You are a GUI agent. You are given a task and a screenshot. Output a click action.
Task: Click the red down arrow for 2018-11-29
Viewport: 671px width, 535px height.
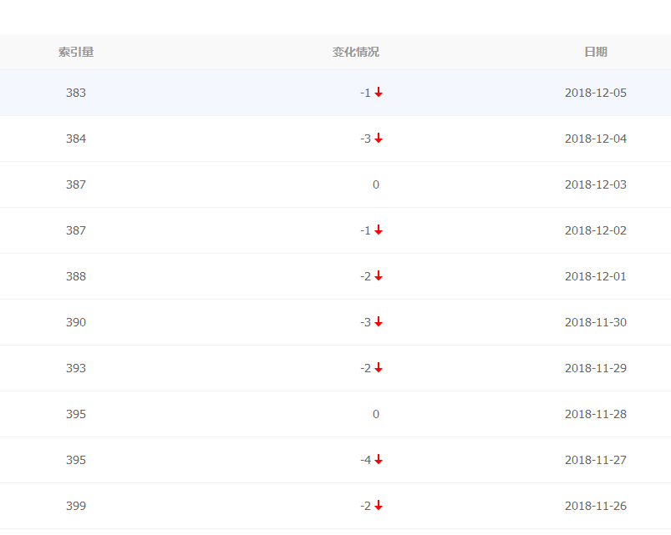click(x=379, y=368)
